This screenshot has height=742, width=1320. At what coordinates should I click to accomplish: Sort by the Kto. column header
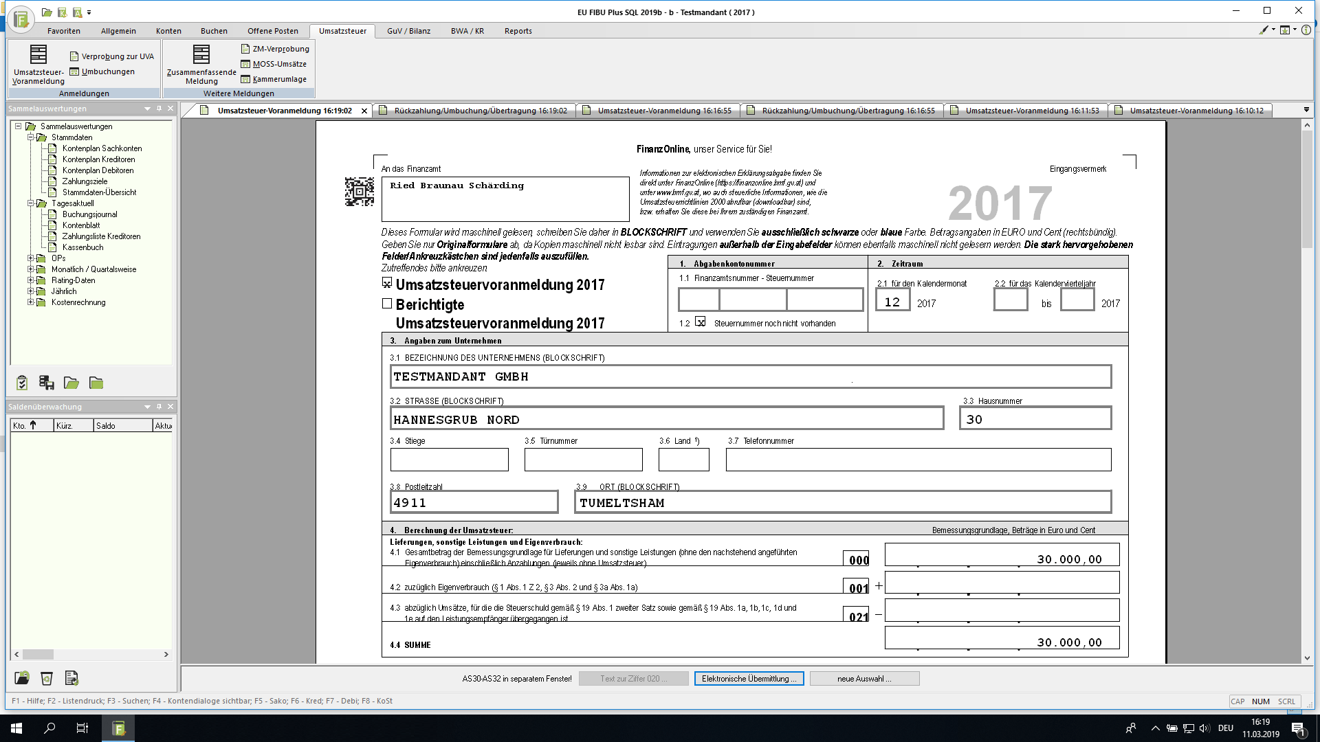(32, 426)
